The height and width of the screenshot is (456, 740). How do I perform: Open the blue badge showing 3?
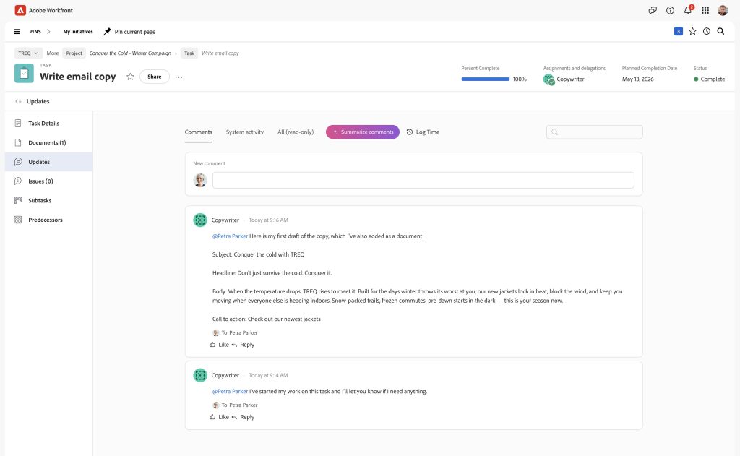678,31
